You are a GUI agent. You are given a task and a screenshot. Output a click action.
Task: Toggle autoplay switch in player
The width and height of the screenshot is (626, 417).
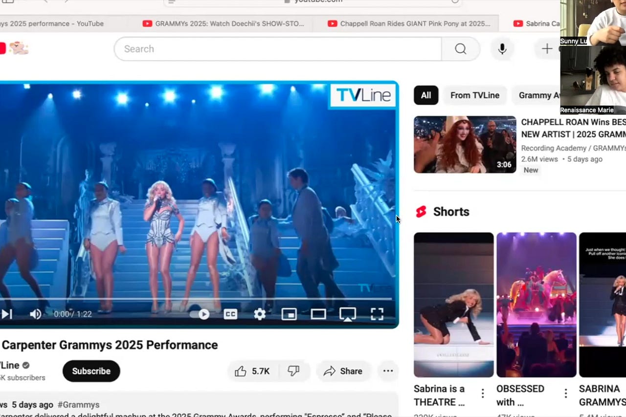200,314
